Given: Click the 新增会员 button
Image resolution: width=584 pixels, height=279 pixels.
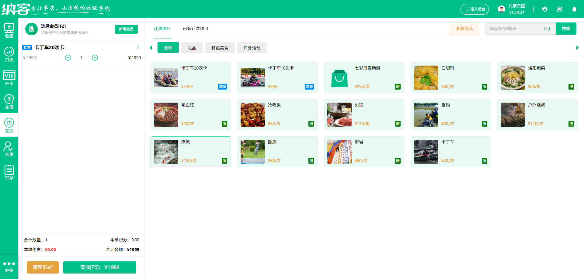Looking at the screenshot, I should tap(126, 29).
